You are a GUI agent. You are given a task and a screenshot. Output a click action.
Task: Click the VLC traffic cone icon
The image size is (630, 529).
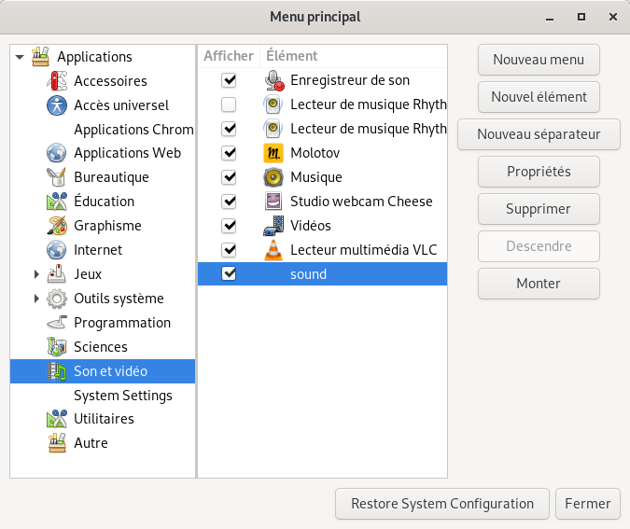273,250
